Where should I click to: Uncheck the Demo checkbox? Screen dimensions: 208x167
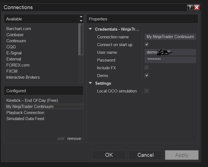point(147,75)
